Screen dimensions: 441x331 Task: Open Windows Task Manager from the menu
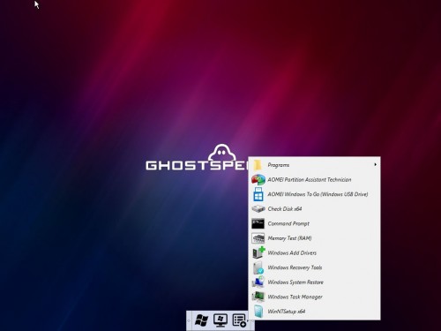(314, 297)
